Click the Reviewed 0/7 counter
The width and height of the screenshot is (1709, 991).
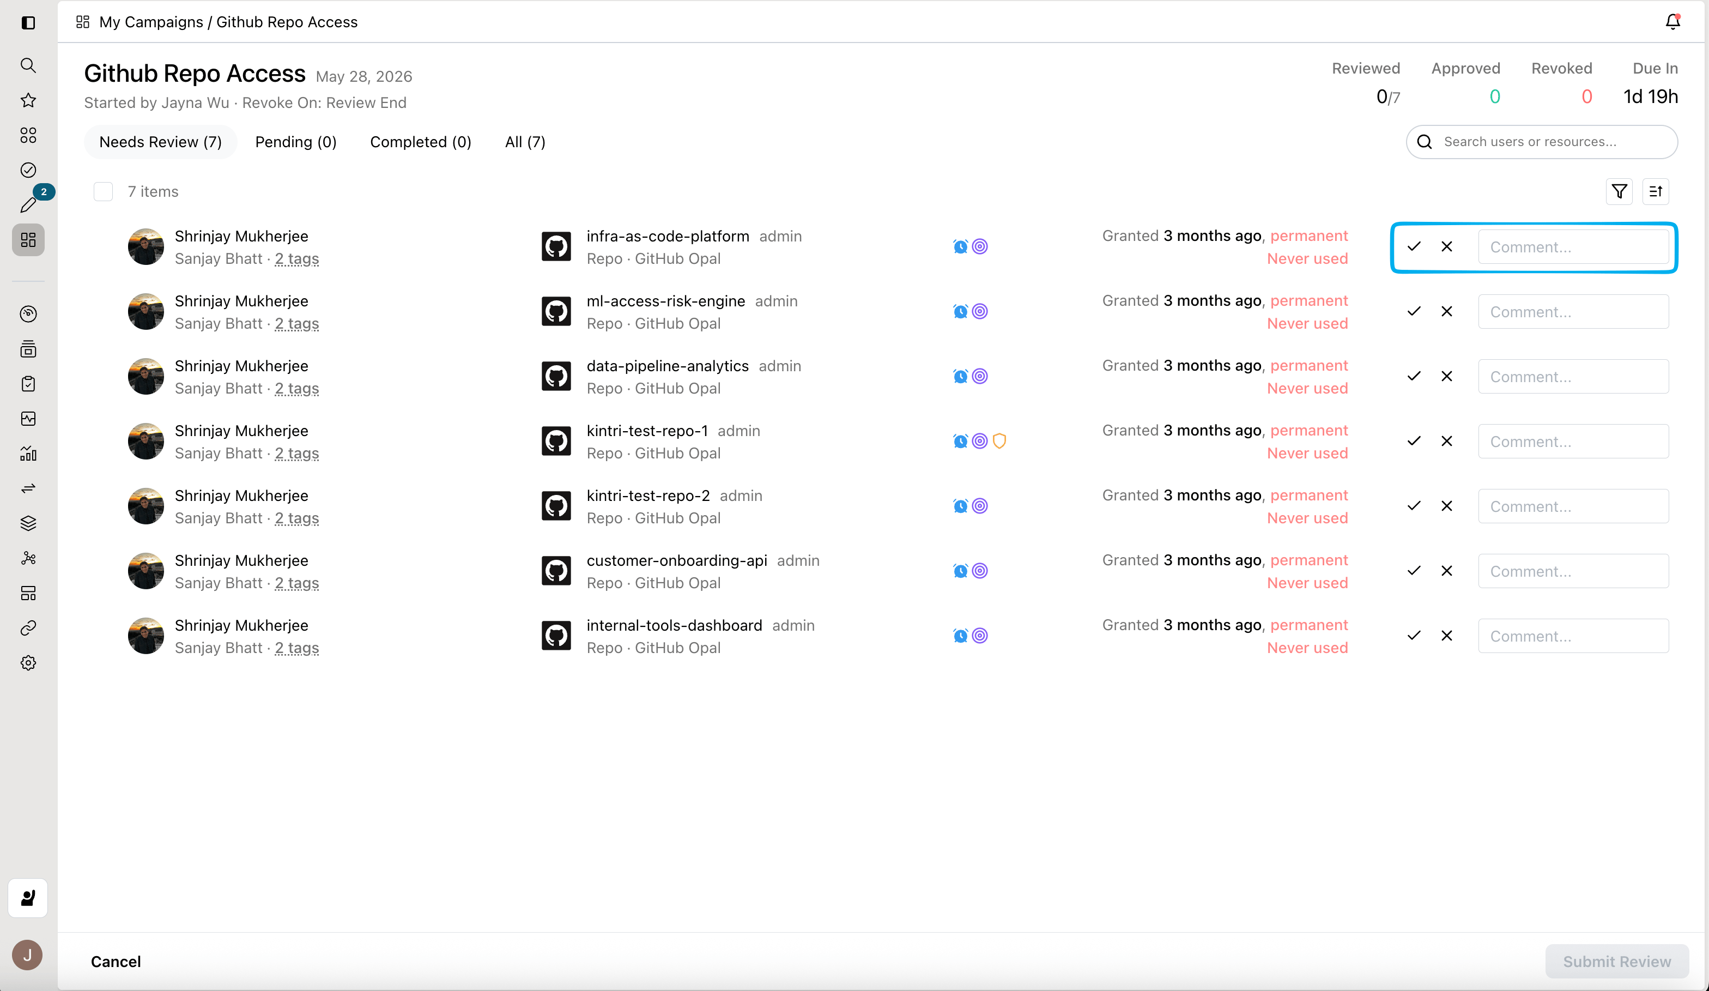tap(1387, 97)
